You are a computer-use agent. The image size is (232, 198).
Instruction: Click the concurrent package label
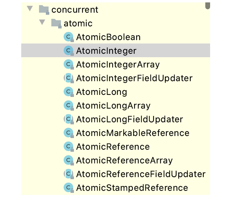click(75, 10)
